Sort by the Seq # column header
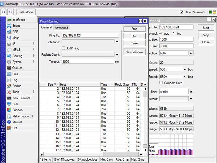 [53, 84]
